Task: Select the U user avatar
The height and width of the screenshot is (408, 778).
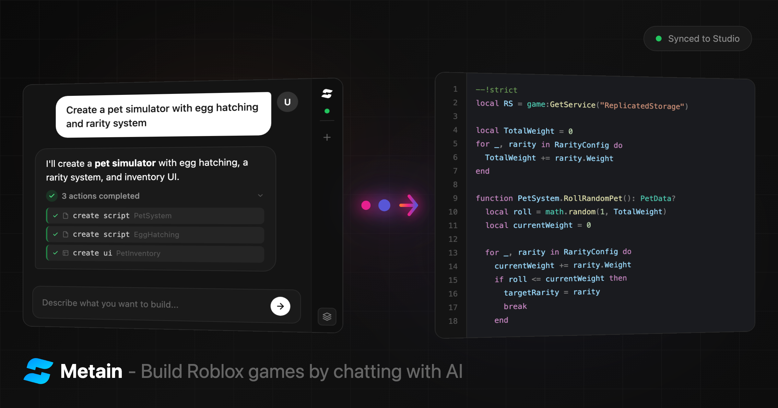Action: (287, 101)
